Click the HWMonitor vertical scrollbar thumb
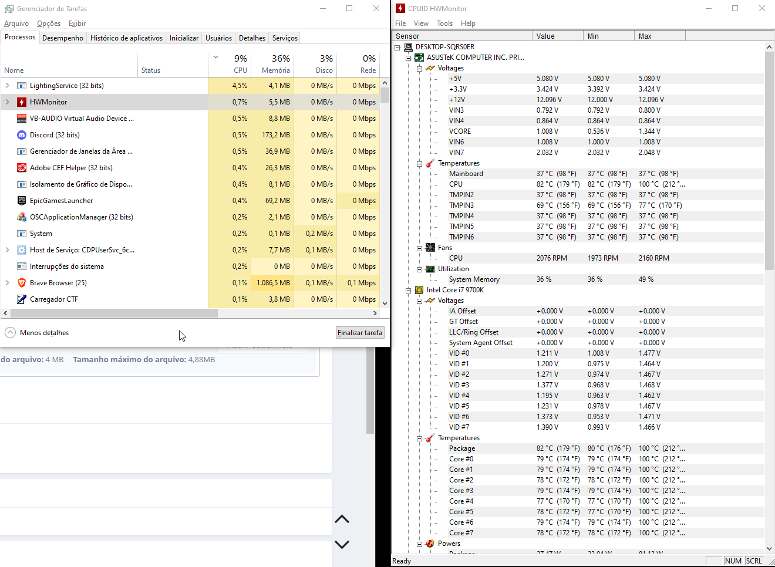The height and width of the screenshot is (567, 775). tap(769, 161)
